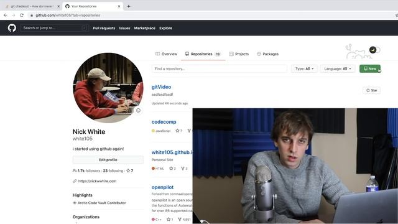Click the Find a repository field

point(220,68)
